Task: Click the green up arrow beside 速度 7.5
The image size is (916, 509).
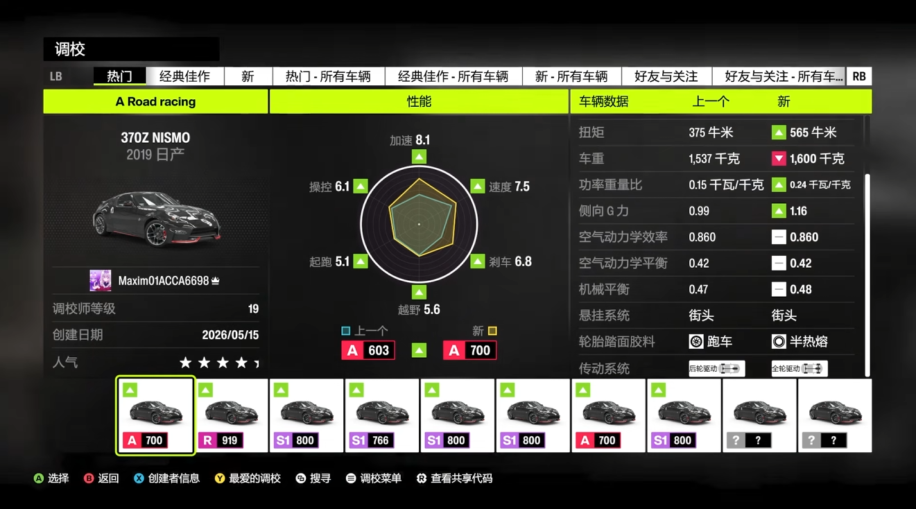Action: coord(478,186)
